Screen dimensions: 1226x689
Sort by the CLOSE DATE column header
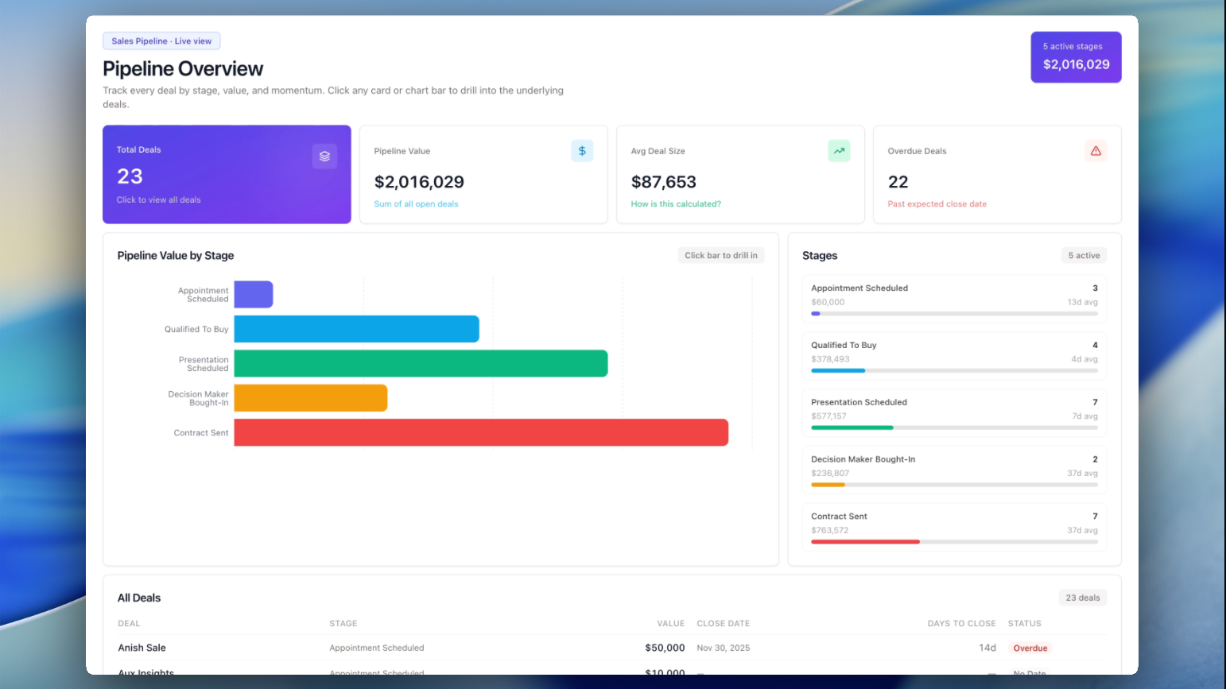724,624
